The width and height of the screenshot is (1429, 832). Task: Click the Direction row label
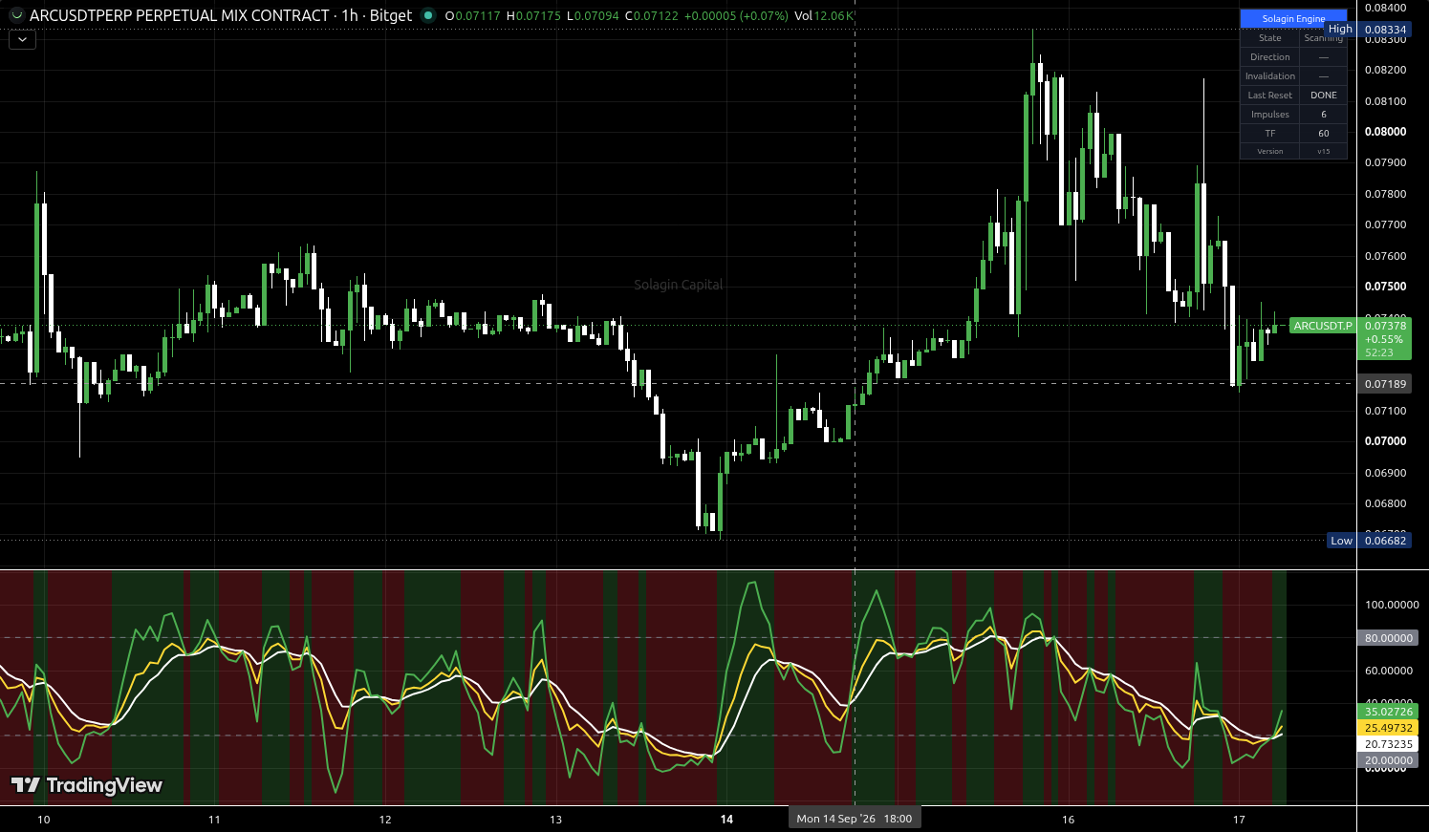(1269, 57)
